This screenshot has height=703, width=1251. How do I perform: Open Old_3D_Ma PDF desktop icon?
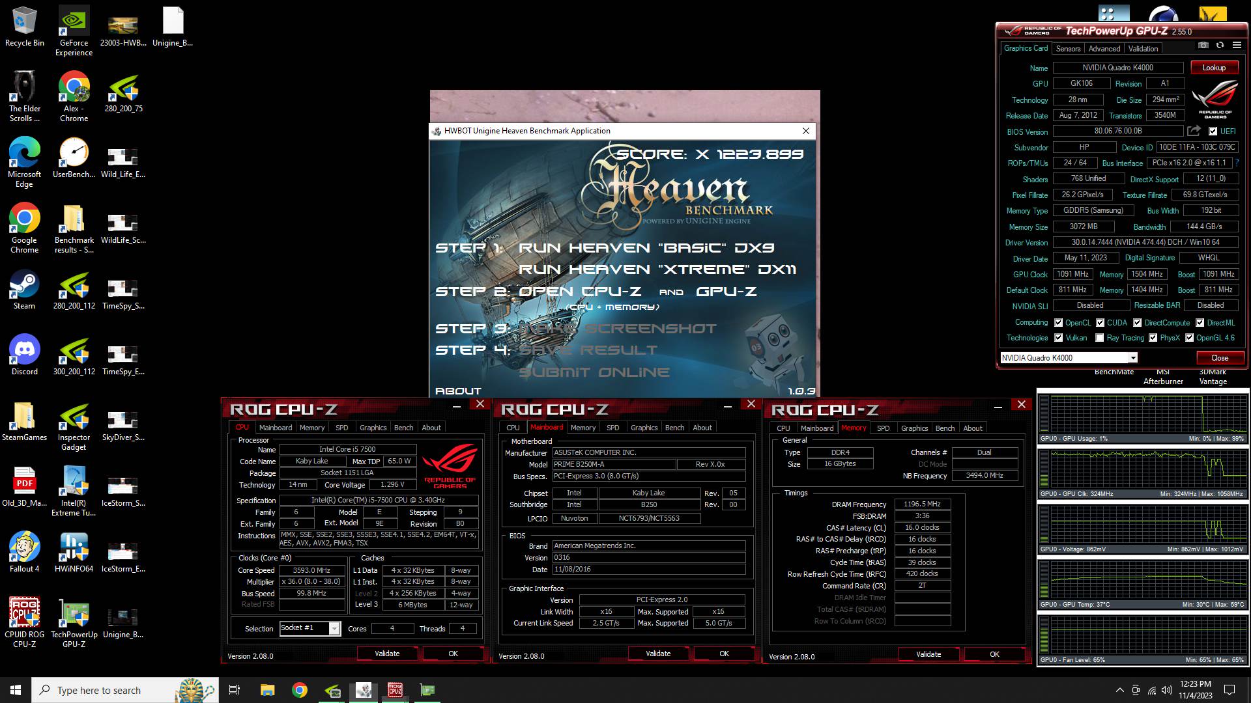[x=24, y=487]
